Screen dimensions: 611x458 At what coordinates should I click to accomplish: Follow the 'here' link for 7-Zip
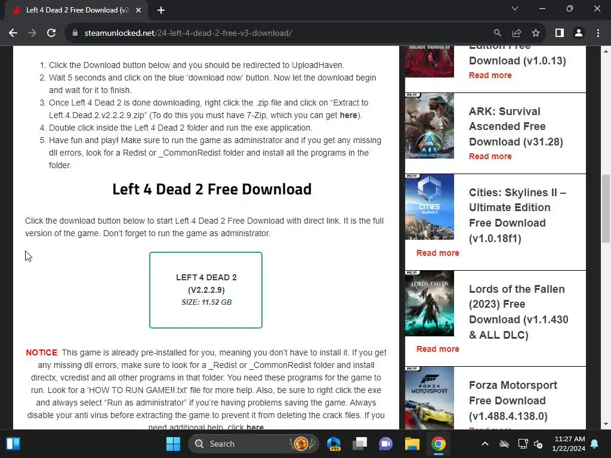pyautogui.click(x=348, y=115)
